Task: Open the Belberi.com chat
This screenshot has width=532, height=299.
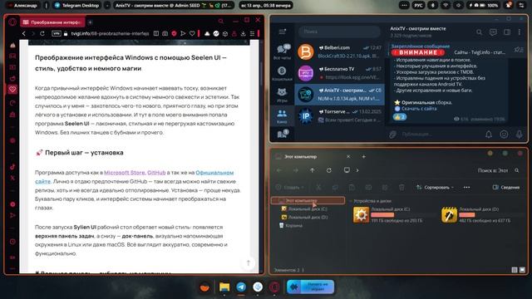Action: click(340, 51)
